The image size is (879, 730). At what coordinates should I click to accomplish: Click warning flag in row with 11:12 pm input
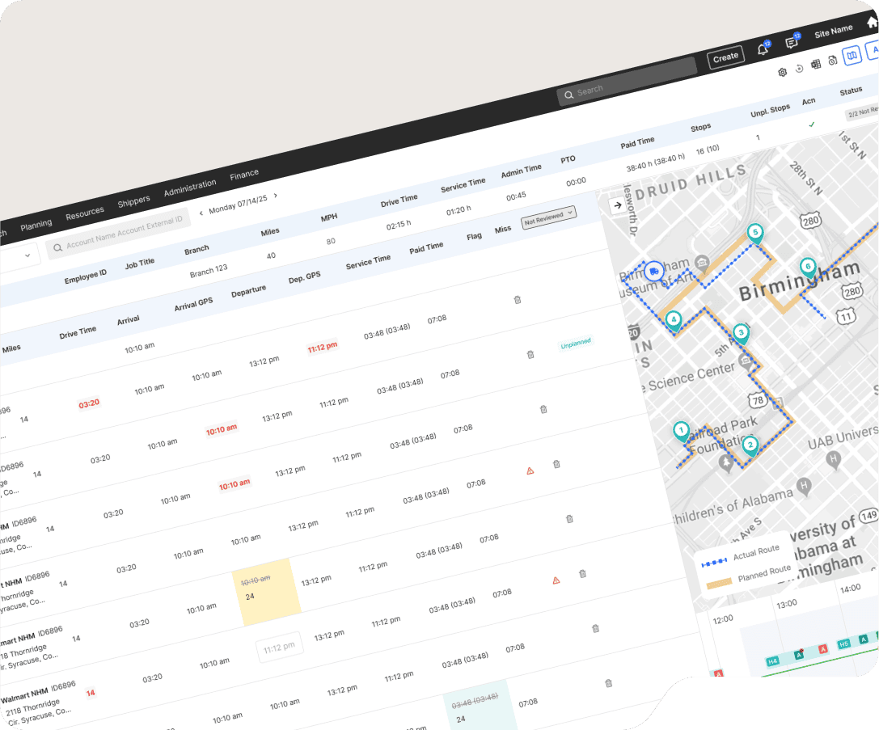coord(556,580)
